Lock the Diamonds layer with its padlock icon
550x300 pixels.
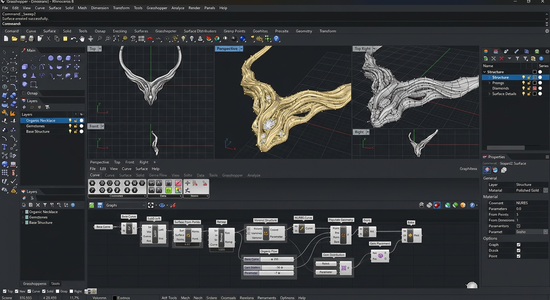pos(529,88)
